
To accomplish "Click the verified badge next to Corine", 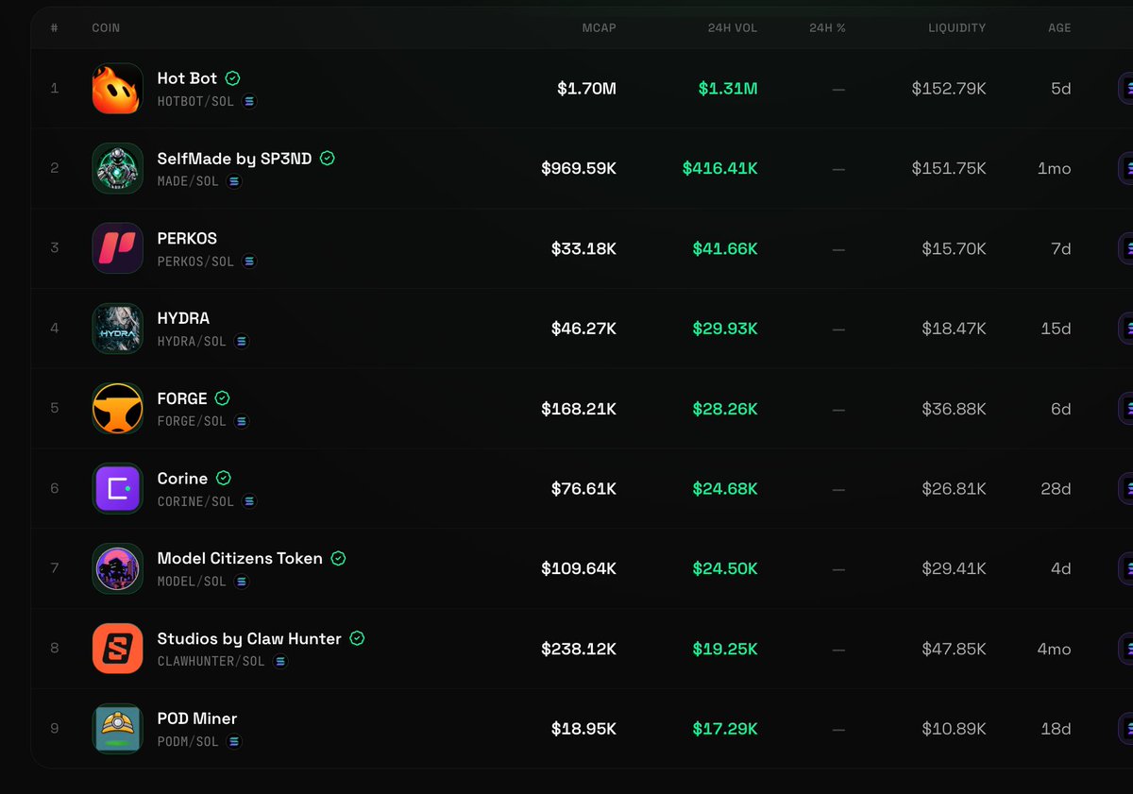I will [x=223, y=478].
